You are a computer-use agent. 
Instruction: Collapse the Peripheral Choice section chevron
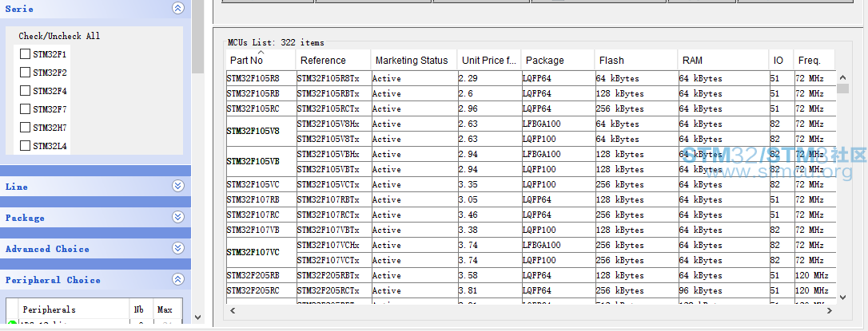coord(177,280)
